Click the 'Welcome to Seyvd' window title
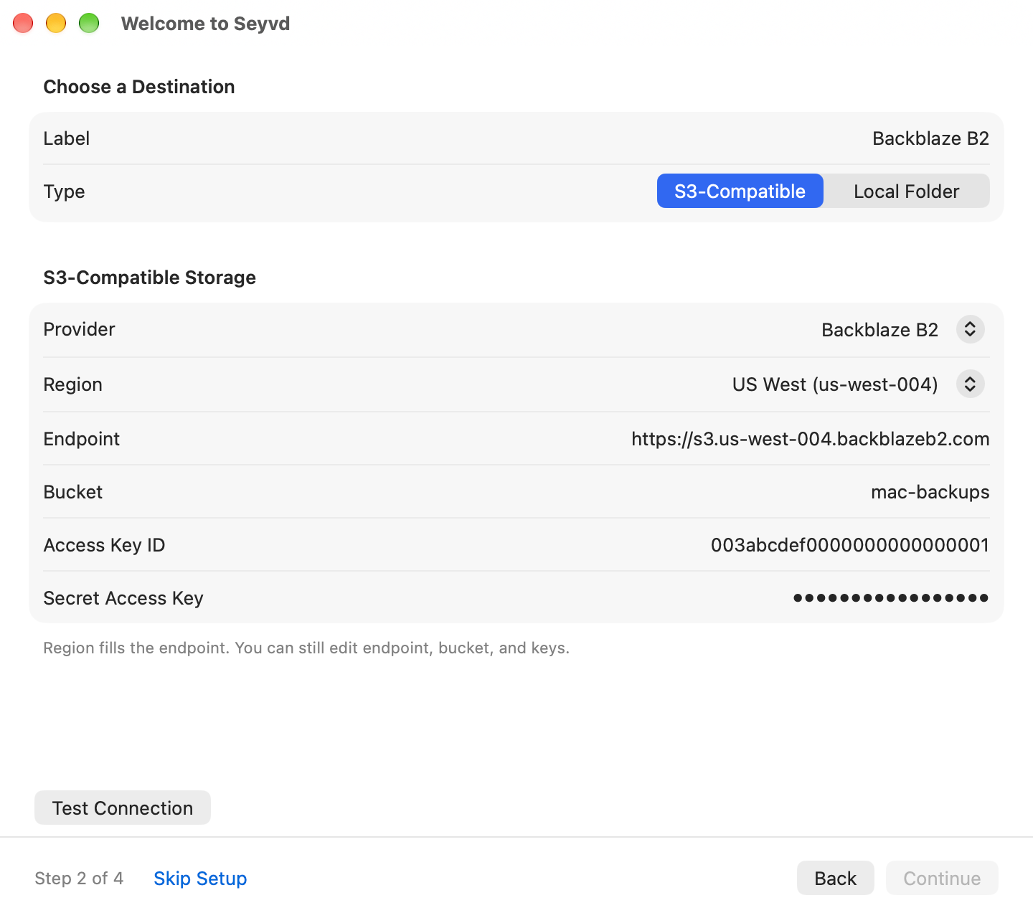Viewport: 1033px width, 918px height. 205,24
